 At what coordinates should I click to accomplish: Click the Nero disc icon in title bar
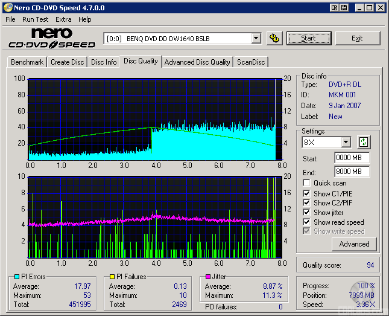[x=8, y=8]
